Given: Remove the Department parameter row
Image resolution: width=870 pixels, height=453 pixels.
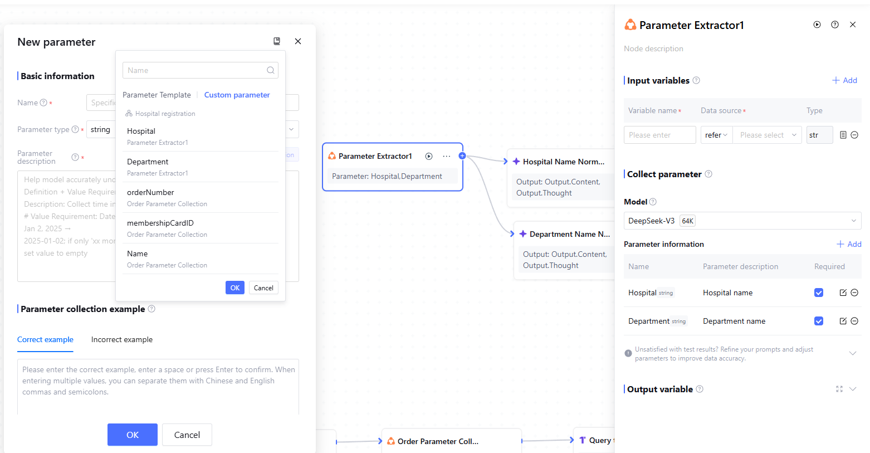Looking at the screenshot, I should (x=854, y=321).
